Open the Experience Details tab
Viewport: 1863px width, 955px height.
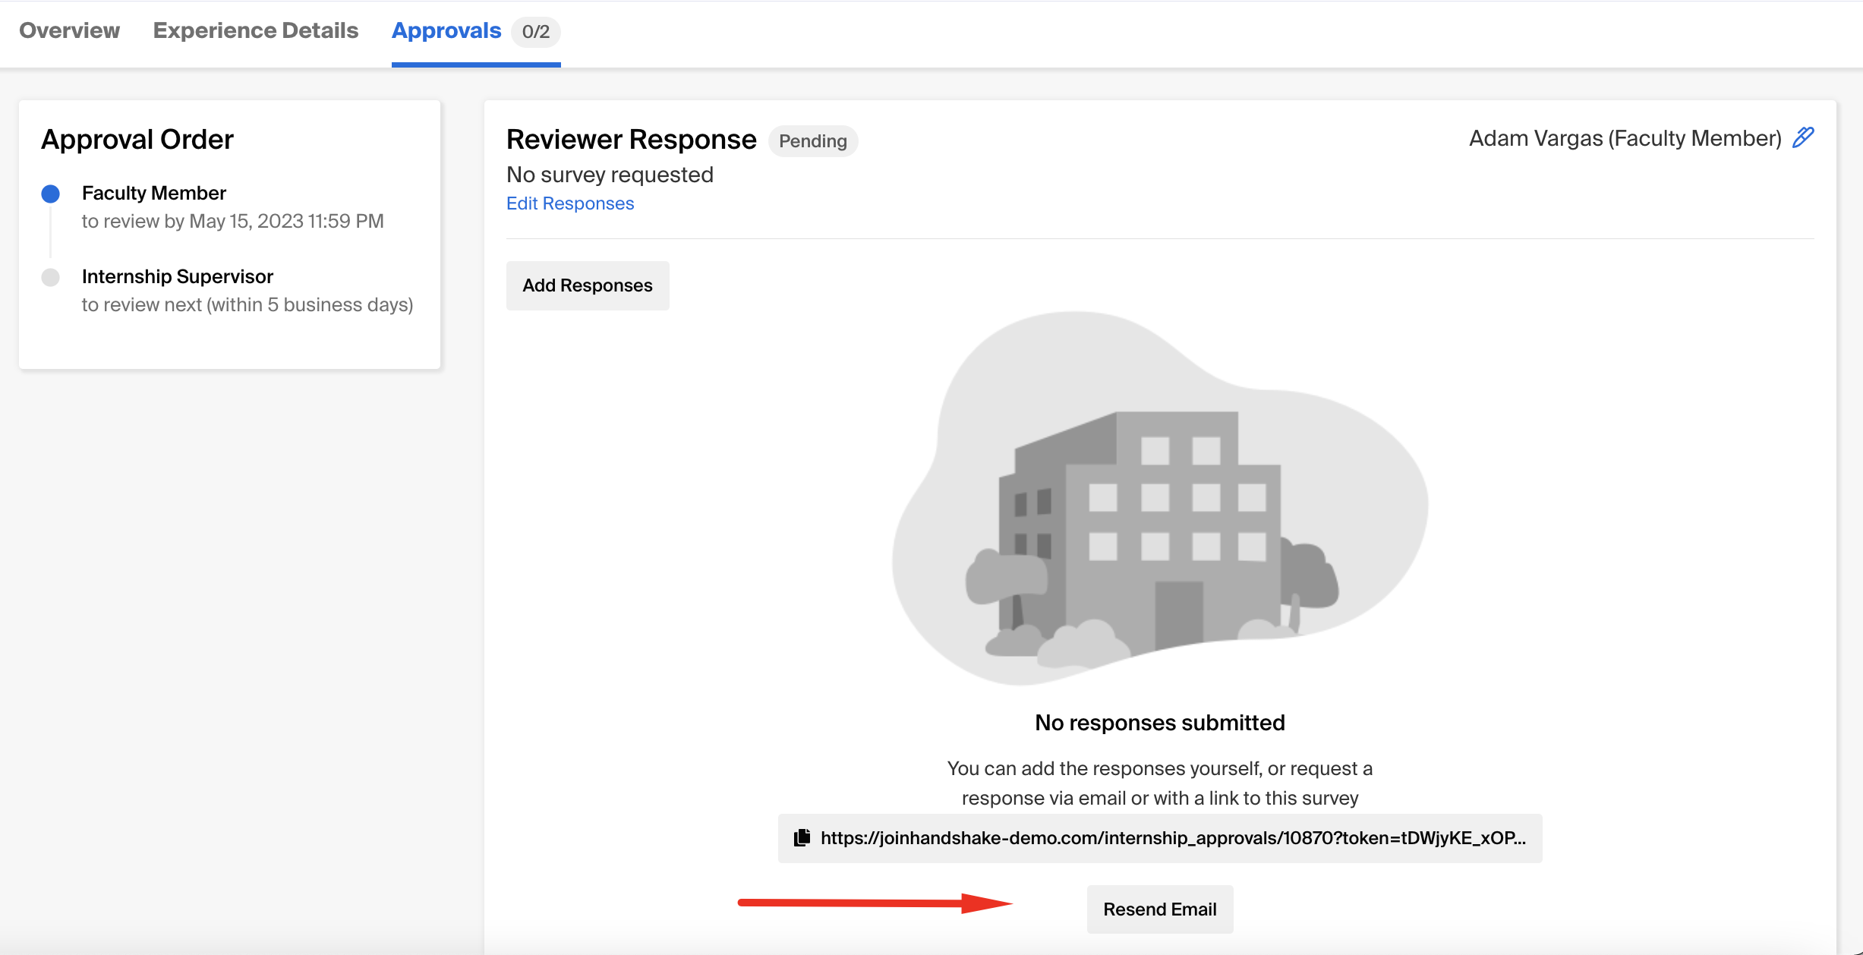pyautogui.click(x=256, y=30)
